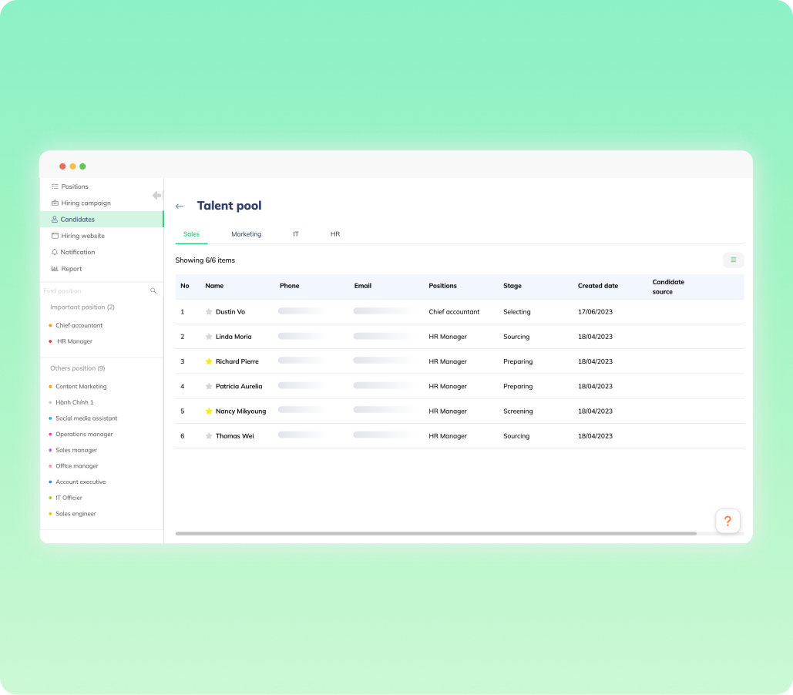Open the help question mark button
Image resolution: width=793 pixels, height=695 pixels.
pos(727,521)
